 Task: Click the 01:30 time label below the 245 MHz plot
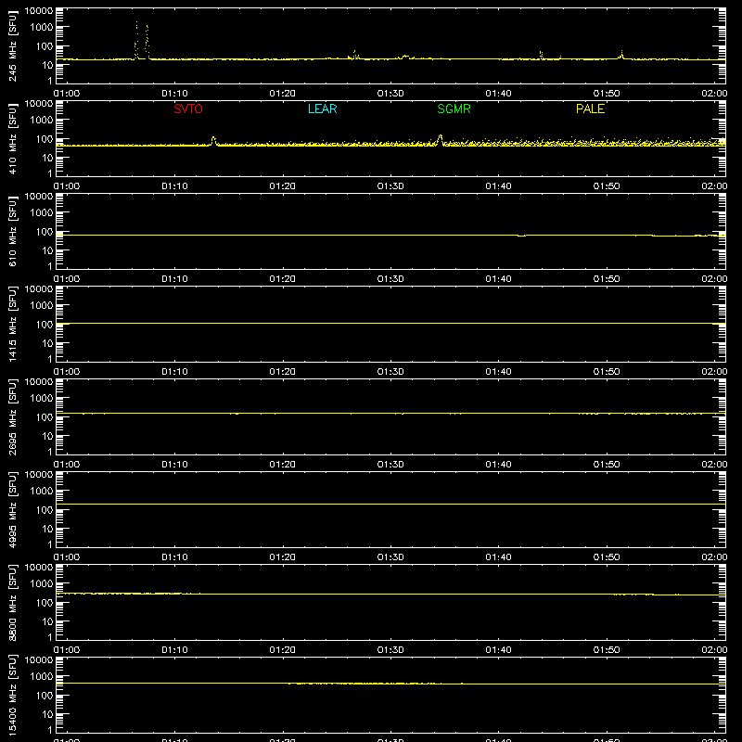390,94
